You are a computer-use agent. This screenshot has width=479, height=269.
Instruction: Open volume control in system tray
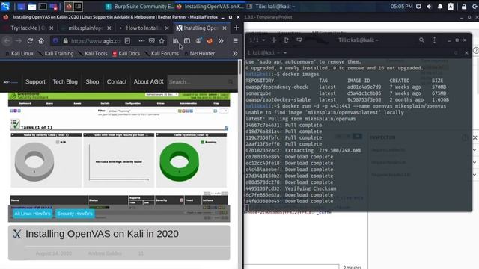click(429, 7)
